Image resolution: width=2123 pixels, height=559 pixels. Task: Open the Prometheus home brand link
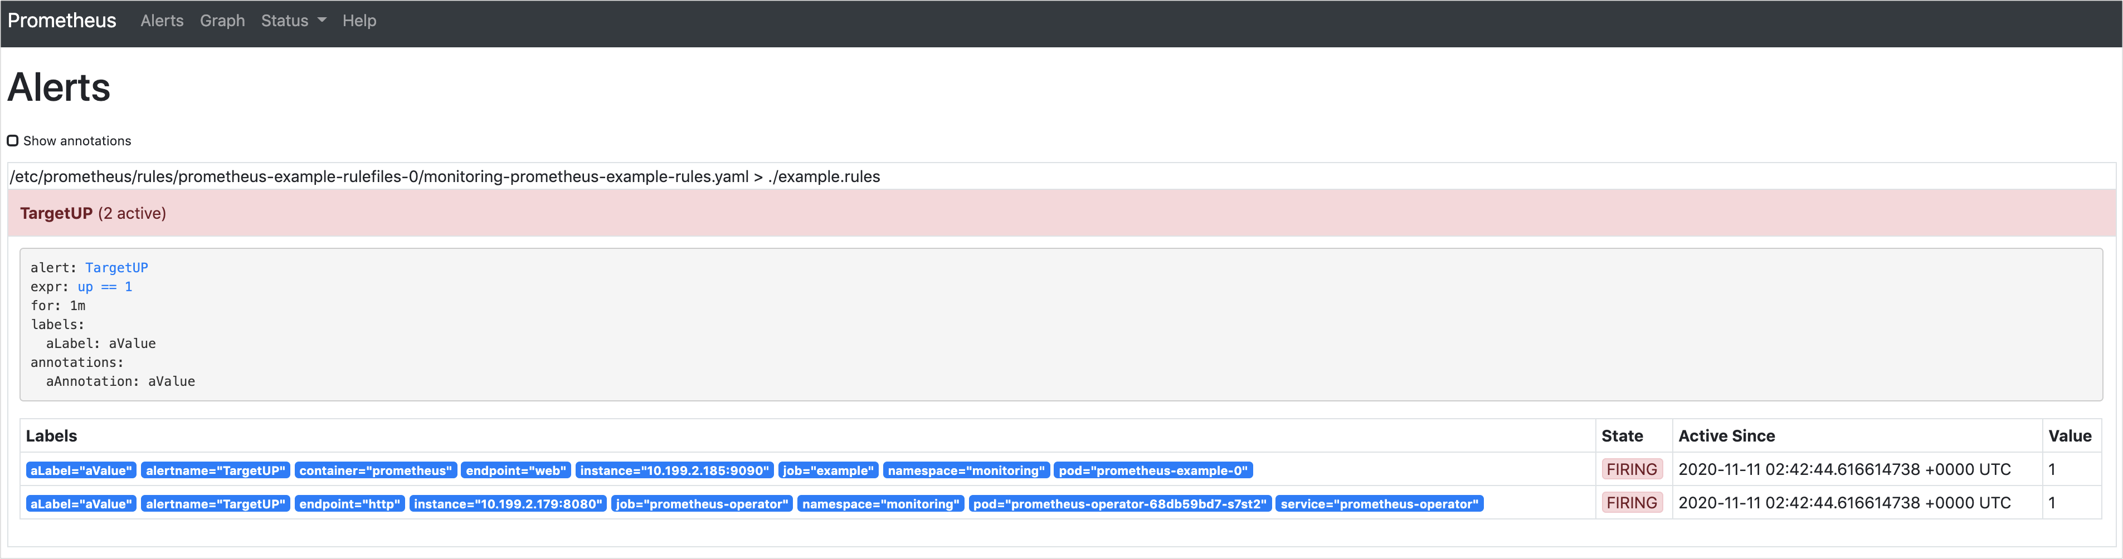[x=62, y=21]
